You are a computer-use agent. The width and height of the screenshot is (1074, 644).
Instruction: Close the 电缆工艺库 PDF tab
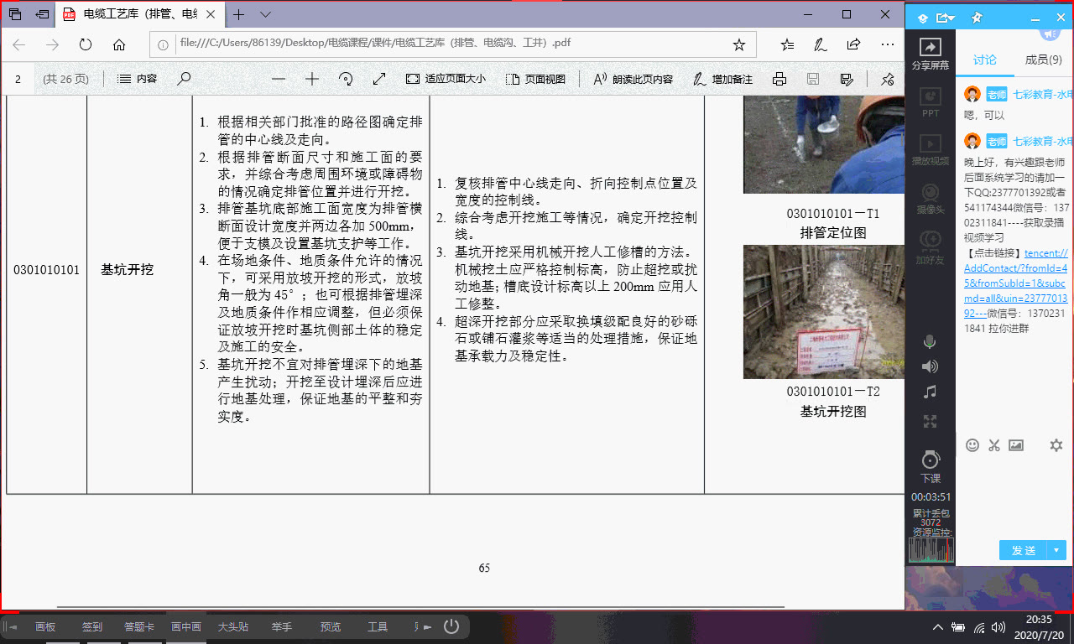(211, 15)
